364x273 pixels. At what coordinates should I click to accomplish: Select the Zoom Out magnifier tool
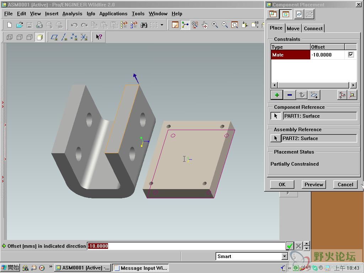[225, 25]
